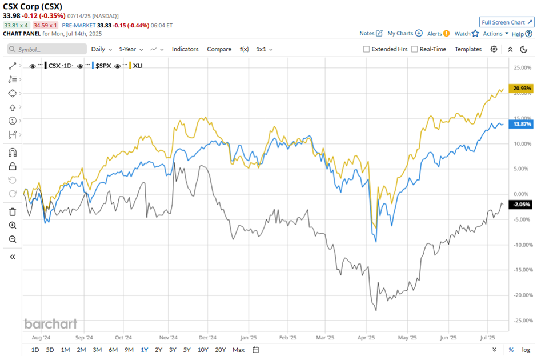Zoom in on the chart
537x356 pixels.
click(13, 226)
